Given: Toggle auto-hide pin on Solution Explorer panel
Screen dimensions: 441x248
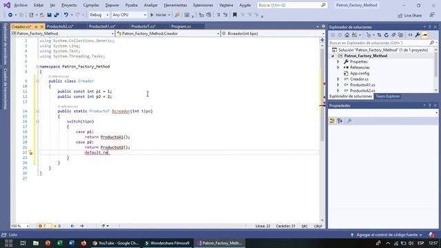Looking at the screenshot, I should point(430,27).
